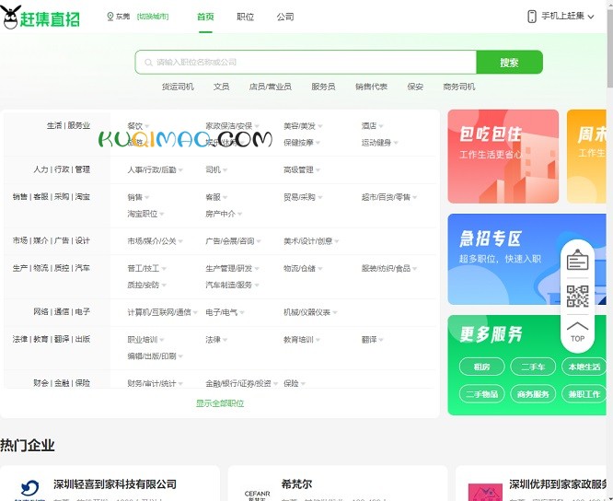This screenshot has width=613, height=501.
Task: Open the 希梵尔 company name
Action: pyautogui.click(x=296, y=484)
